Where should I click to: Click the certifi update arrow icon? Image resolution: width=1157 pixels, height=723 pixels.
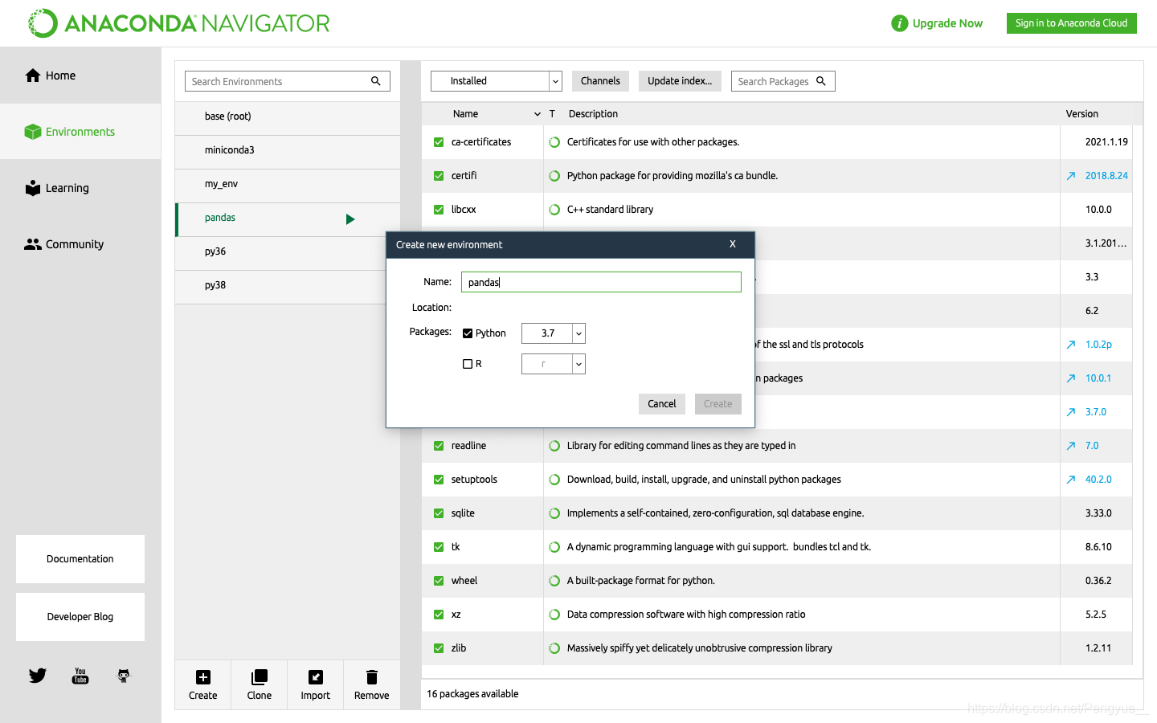pos(1071,176)
